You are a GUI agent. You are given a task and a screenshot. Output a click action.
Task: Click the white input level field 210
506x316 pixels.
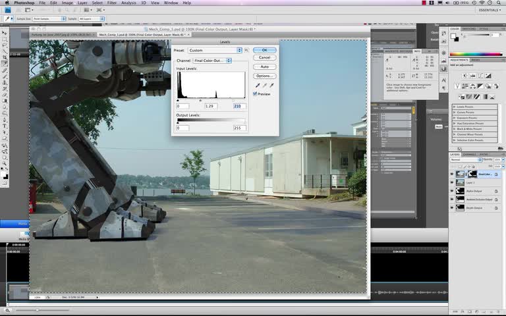tap(240, 106)
